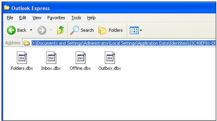The image size is (217, 121).
Task: Open the Help menu
Action: [91, 18]
